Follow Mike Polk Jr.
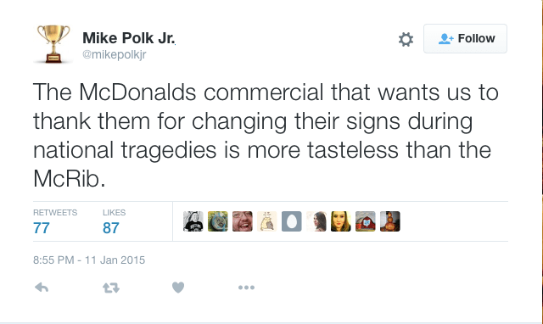The width and height of the screenshot is (543, 324). (465, 38)
